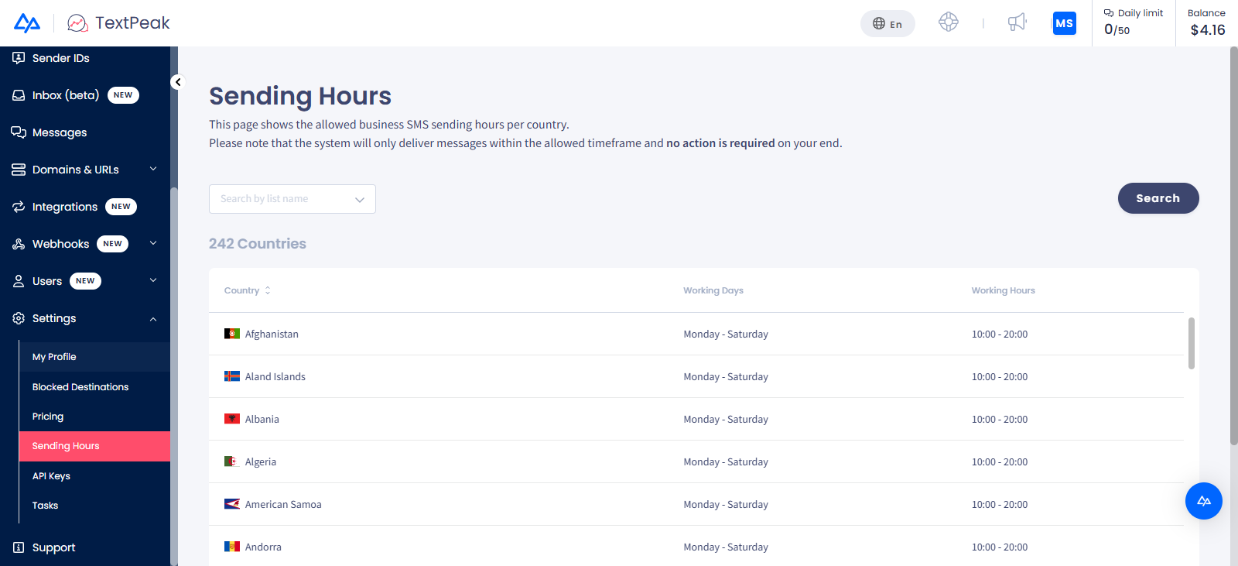Image resolution: width=1238 pixels, height=566 pixels.
Task: Click the TextPeak logo icon
Action: pyautogui.click(x=77, y=23)
